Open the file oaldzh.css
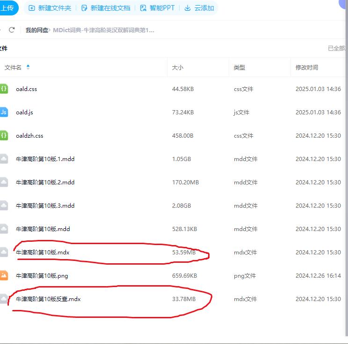The image size is (348, 344). click(29, 135)
